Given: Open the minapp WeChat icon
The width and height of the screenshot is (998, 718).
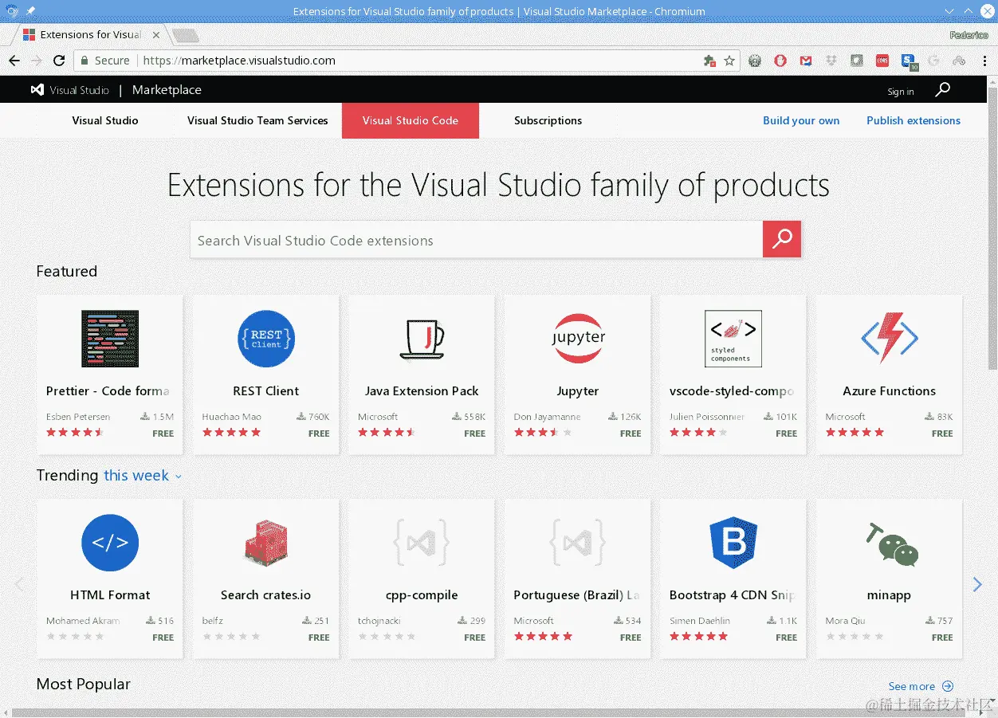Looking at the screenshot, I should pyautogui.click(x=891, y=544).
